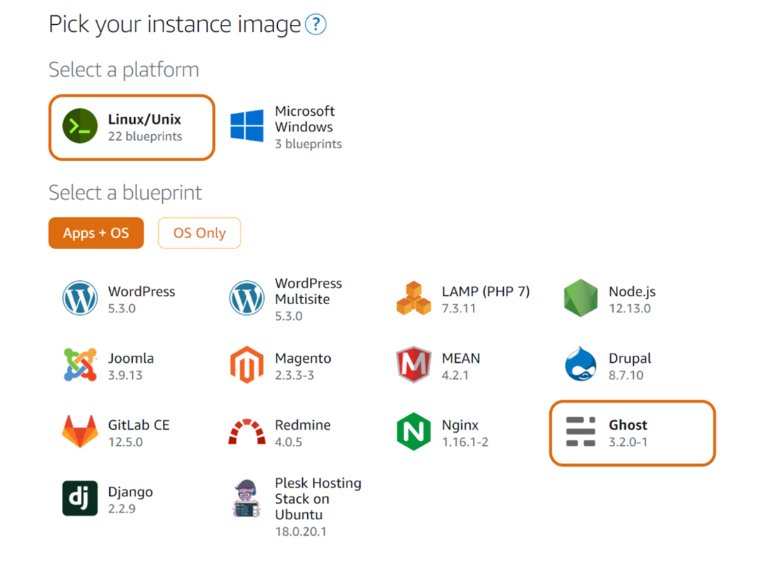Pick the Node.js hexagon icon
Image resolution: width=778 pixels, height=588 pixels.
tap(581, 298)
